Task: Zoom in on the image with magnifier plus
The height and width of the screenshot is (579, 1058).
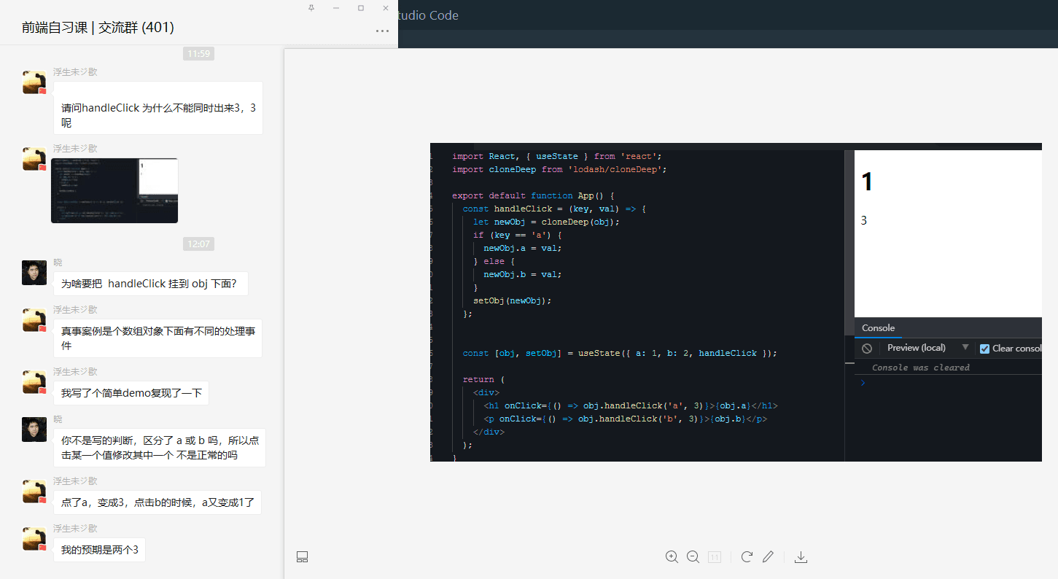Action: click(x=672, y=557)
